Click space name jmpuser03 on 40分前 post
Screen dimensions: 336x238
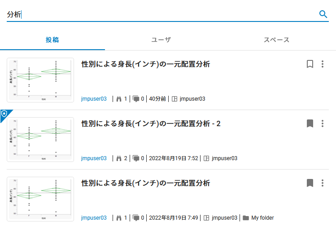pos(192,99)
